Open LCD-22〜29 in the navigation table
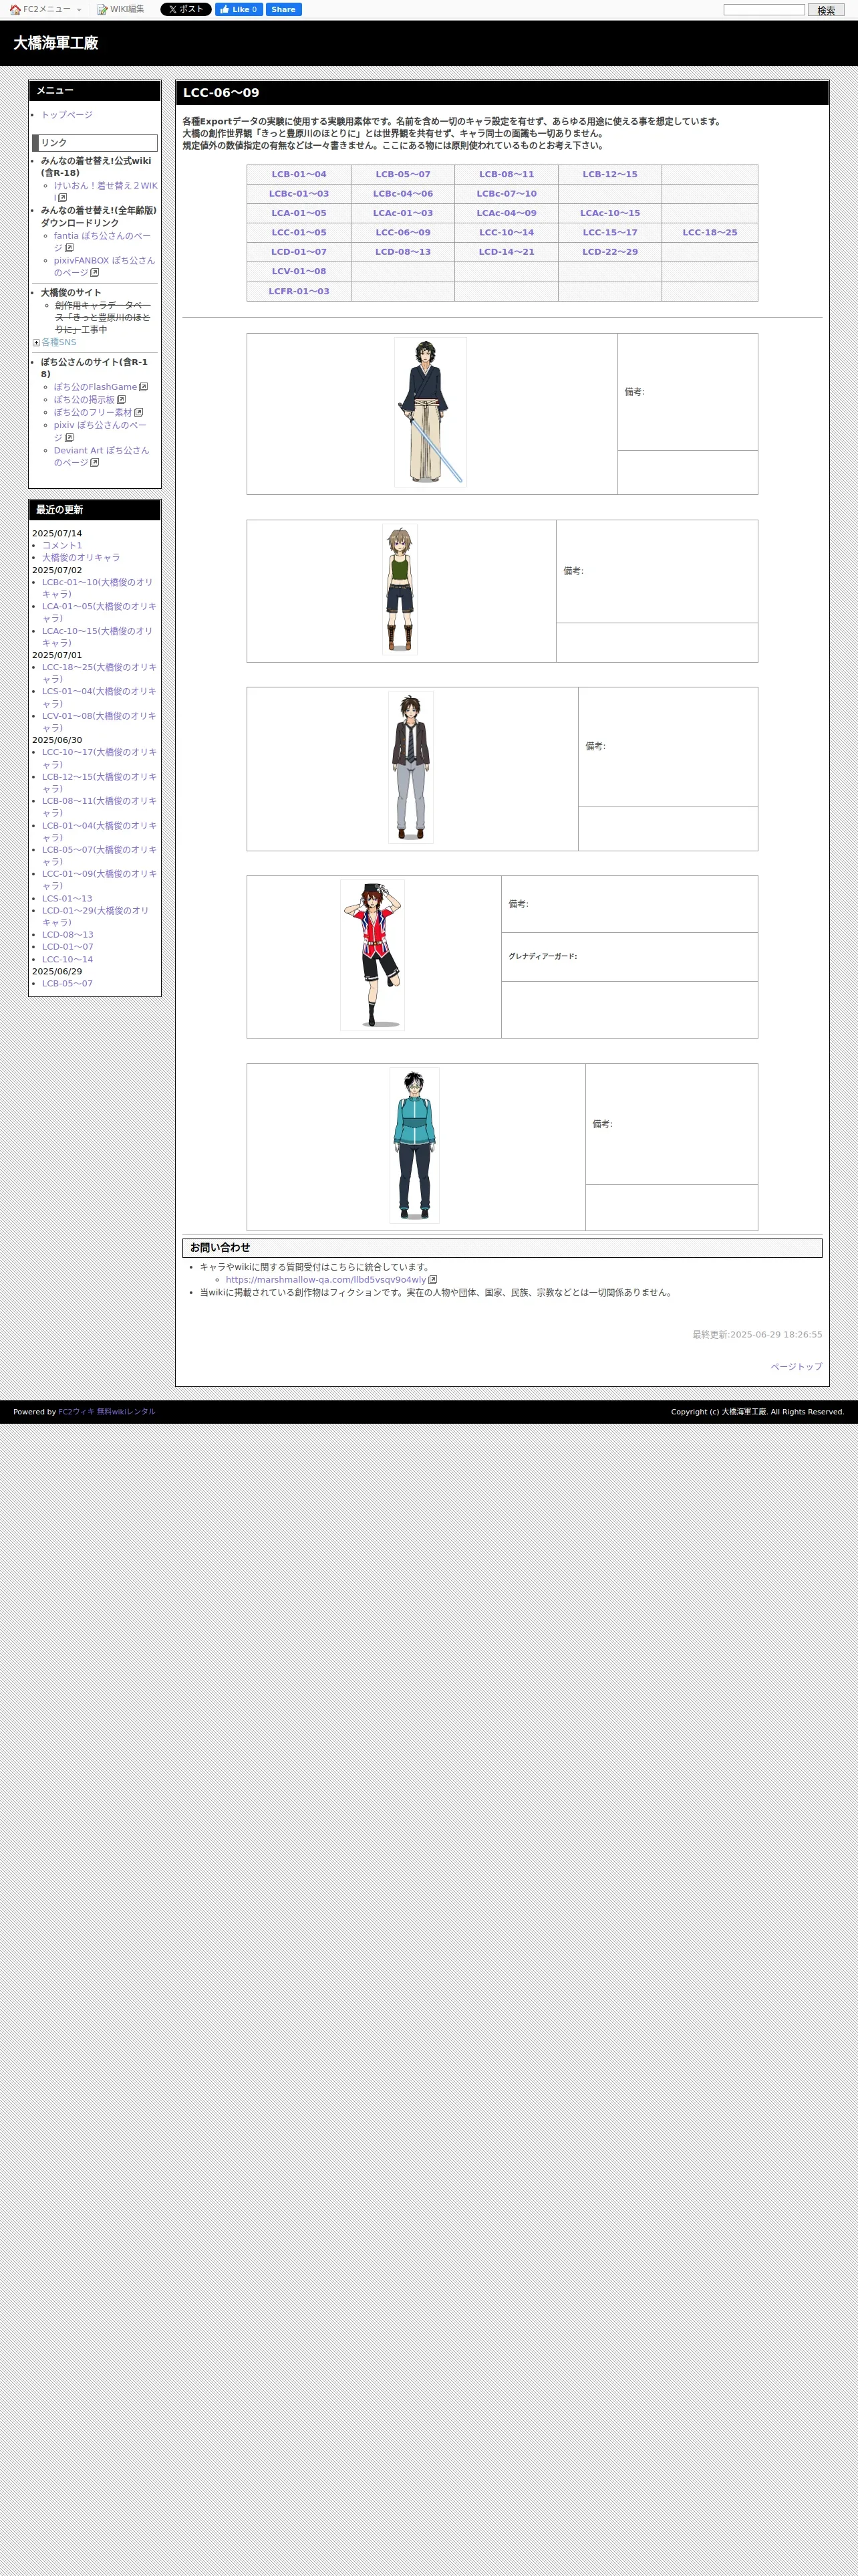 [609, 252]
